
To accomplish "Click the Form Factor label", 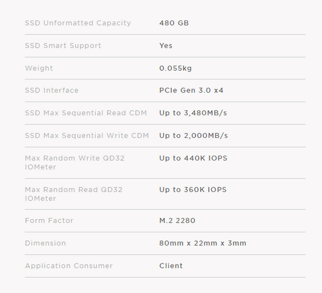I will (49, 221).
